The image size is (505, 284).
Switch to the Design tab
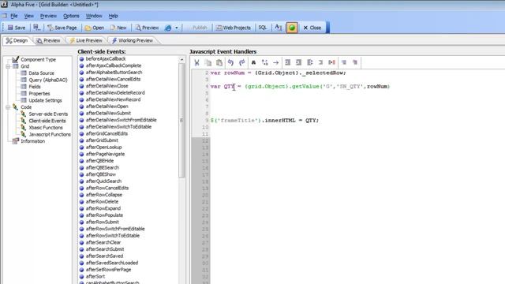click(x=17, y=40)
